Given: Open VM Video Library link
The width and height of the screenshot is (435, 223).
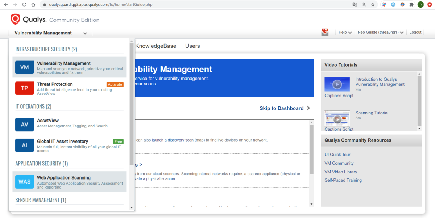Looking at the screenshot, I should point(341,172).
